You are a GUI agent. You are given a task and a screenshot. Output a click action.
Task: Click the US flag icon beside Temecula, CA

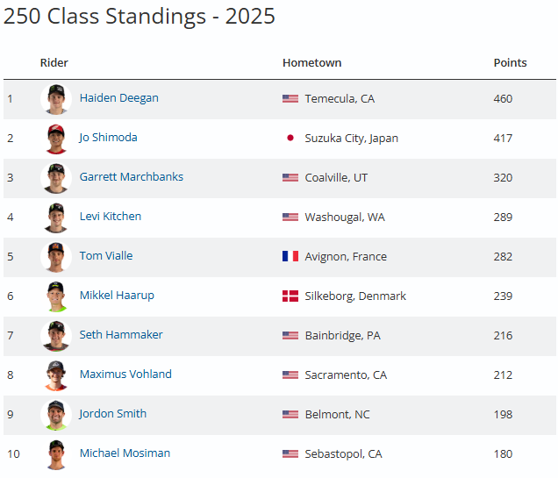pos(290,99)
